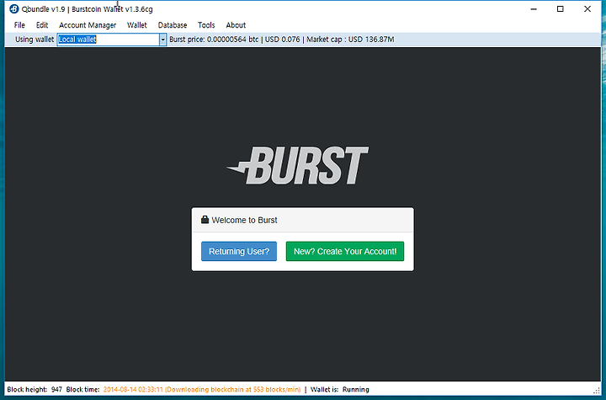Open the File menu
This screenshot has width=606, height=400.
click(19, 25)
